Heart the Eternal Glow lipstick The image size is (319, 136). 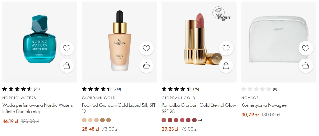pos(226,48)
